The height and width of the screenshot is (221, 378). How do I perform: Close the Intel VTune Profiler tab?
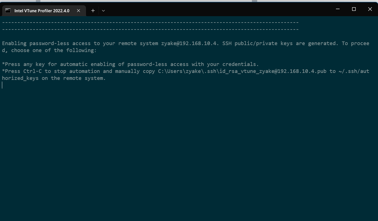pyautogui.click(x=78, y=11)
